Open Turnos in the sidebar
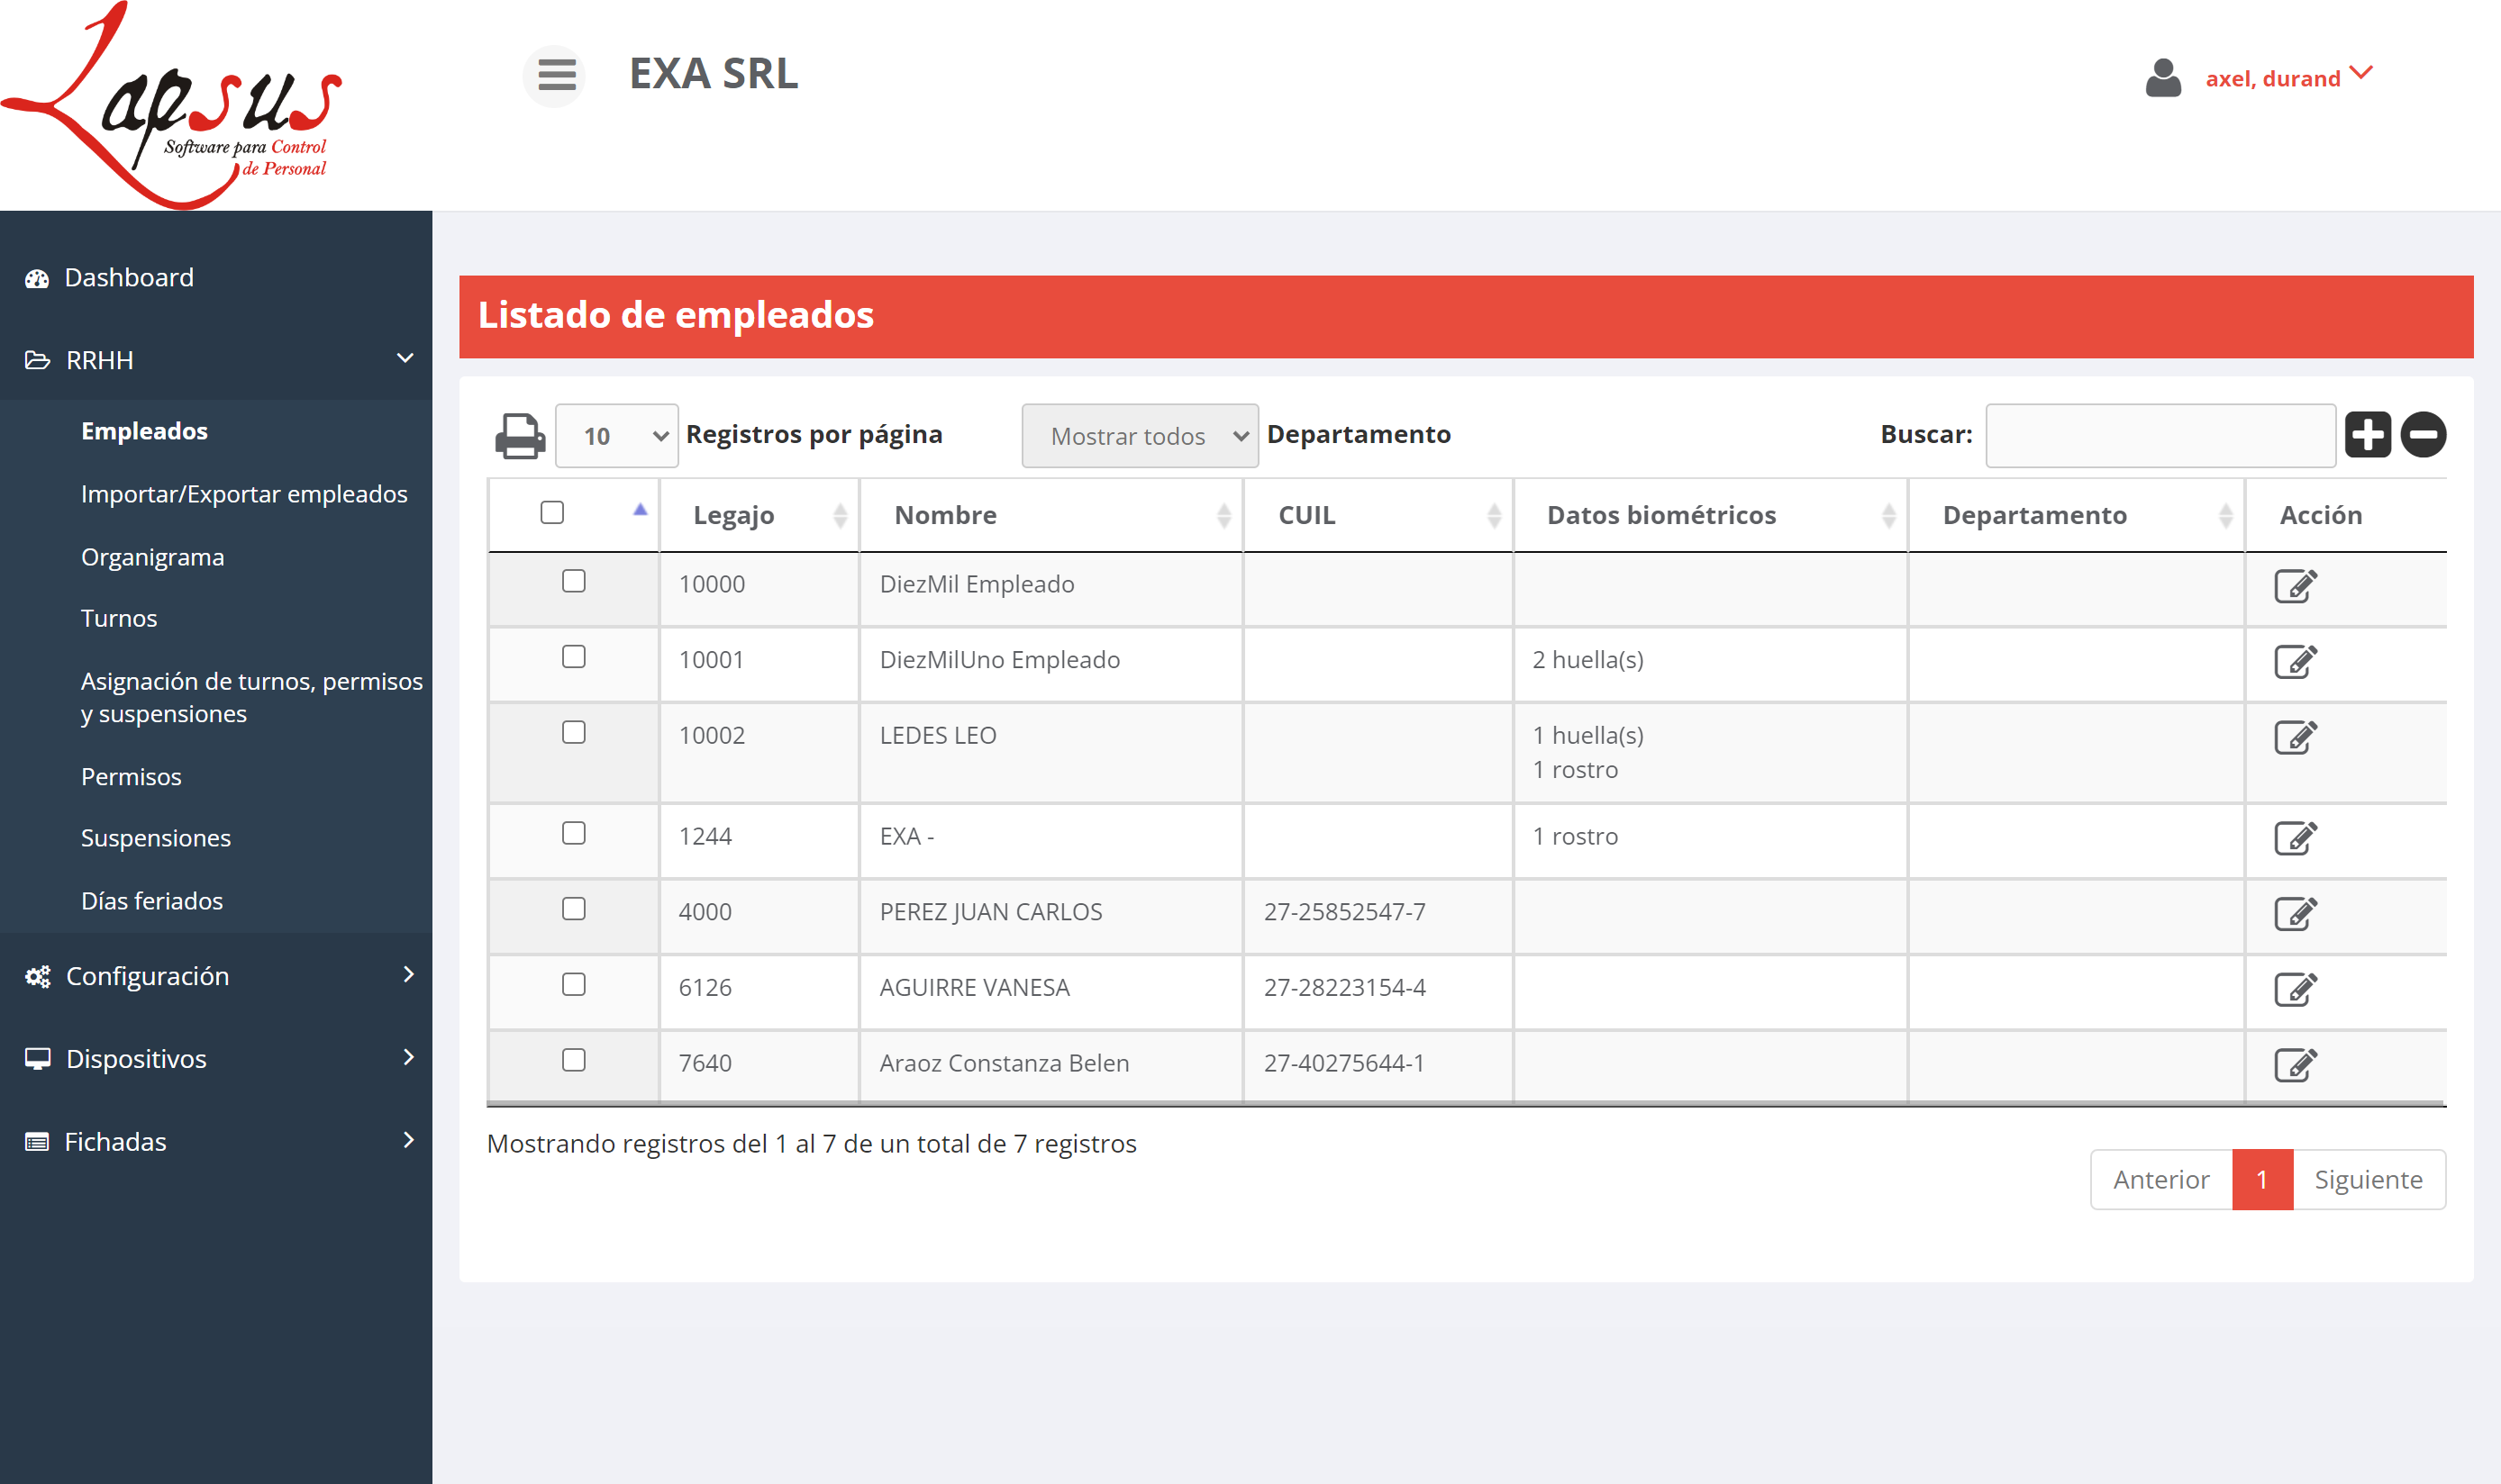 pyautogui.click(x=119, y=619)
